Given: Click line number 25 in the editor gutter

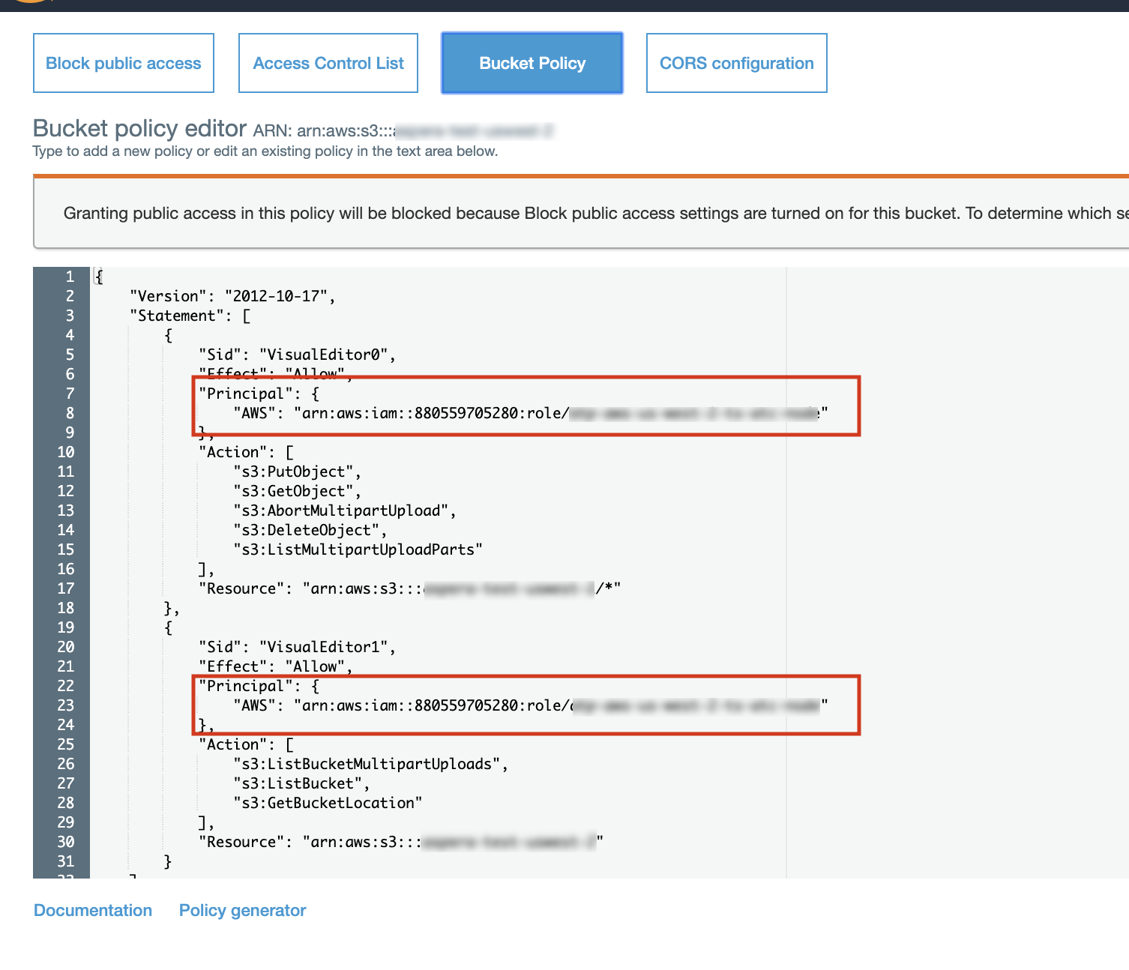Looking at the screenshot, I should click(66, 744).
